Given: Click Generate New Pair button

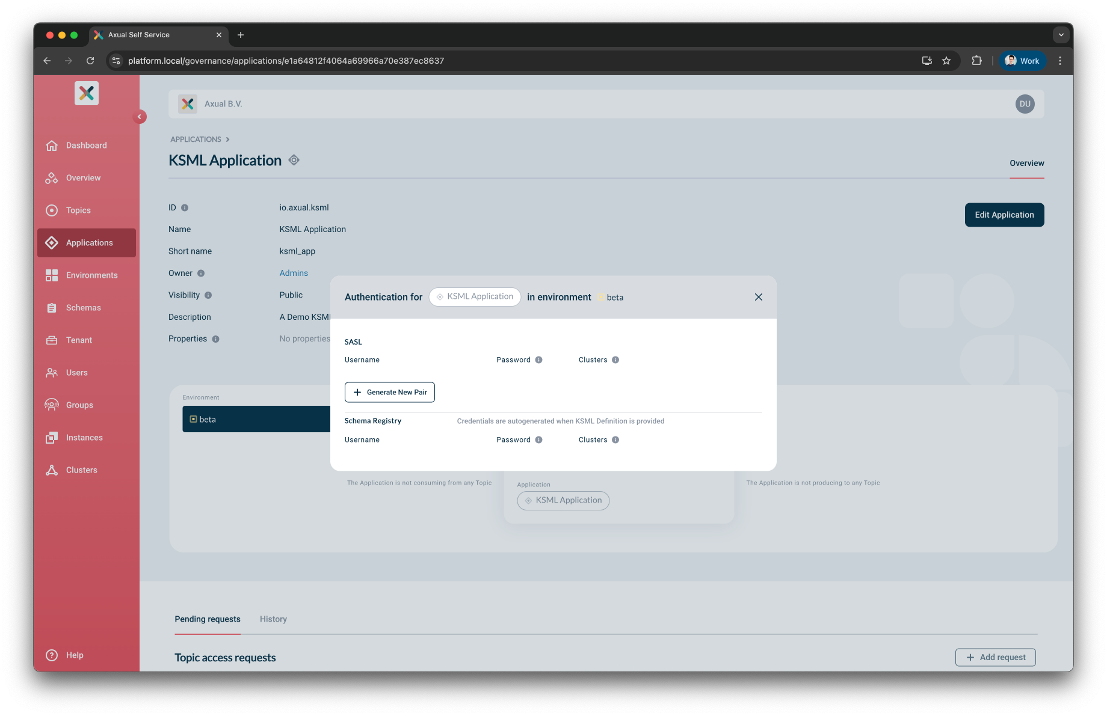Looking at the screenshot, I should [390, 392].
